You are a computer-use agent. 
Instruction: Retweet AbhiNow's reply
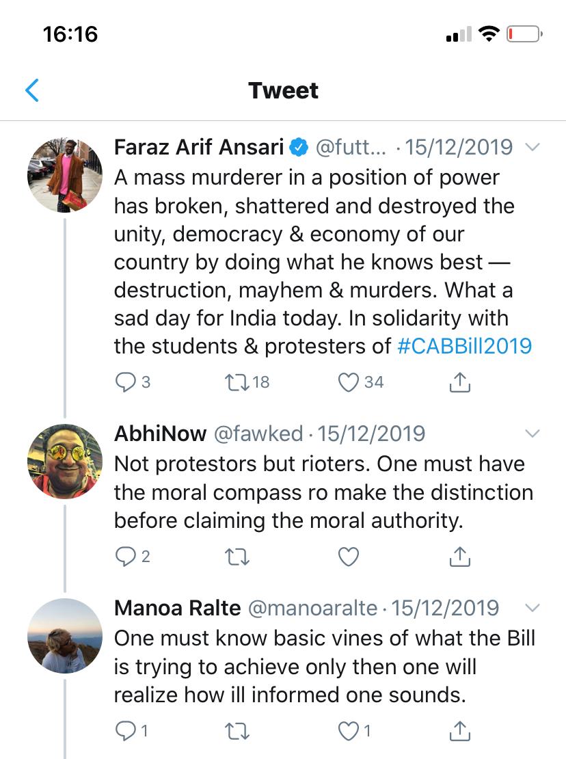(x=236, y=557)
